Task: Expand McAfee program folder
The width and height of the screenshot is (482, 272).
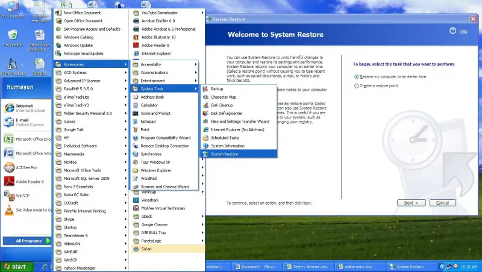Action: coord(91,162)
